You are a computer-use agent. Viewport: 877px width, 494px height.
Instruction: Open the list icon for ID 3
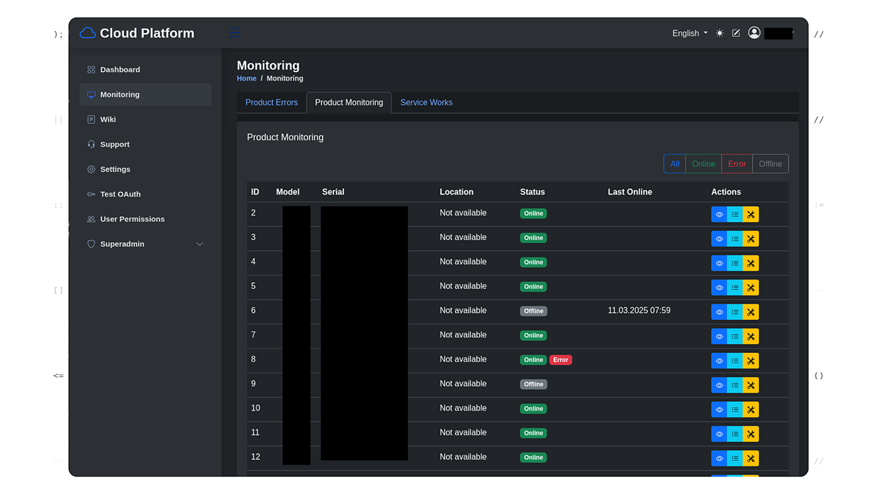[735, 239]
